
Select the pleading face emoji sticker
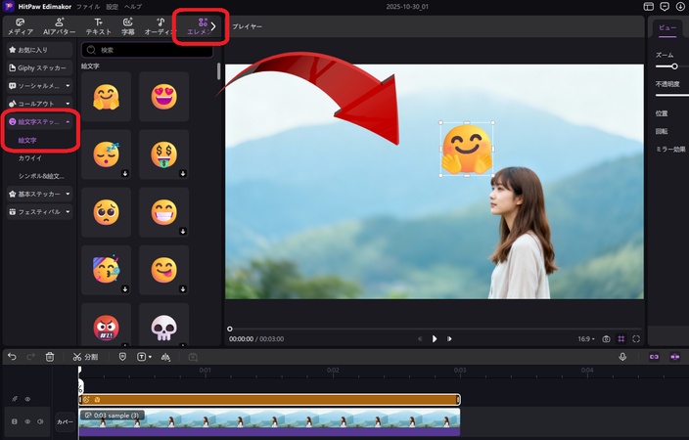tap(106, 212)
